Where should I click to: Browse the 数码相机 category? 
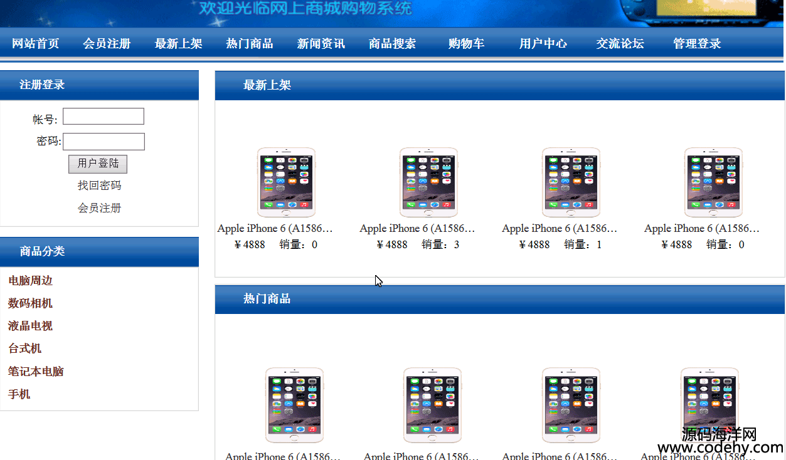30,303
